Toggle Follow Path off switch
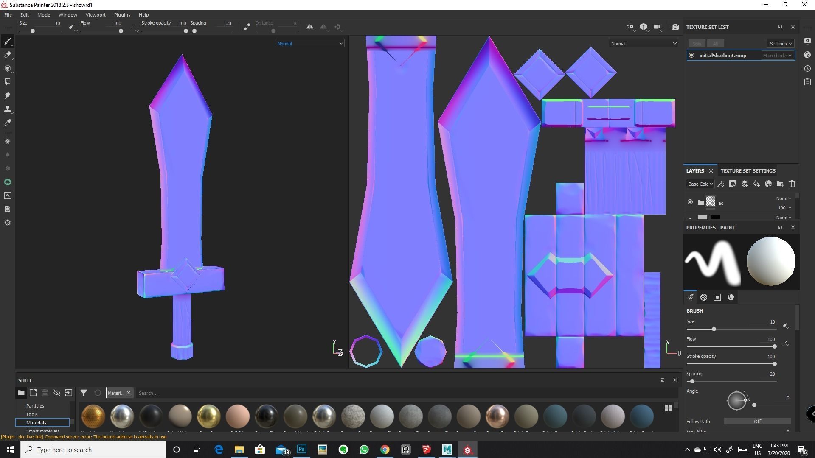 tap(758, 421)
